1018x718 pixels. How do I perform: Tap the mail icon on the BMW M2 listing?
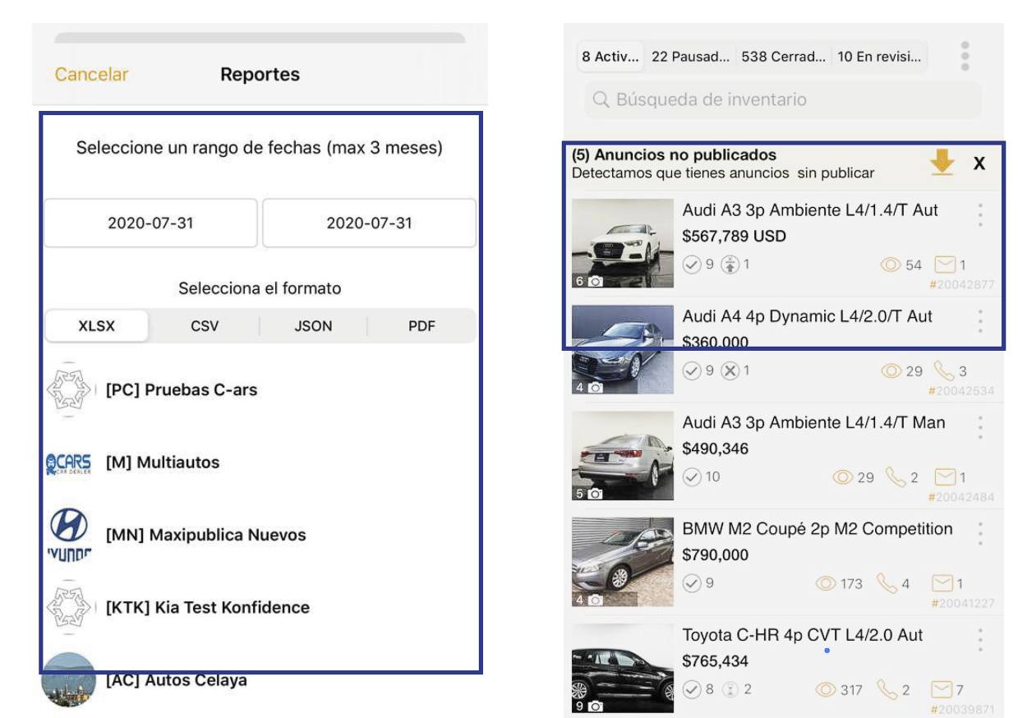(942, 583)
